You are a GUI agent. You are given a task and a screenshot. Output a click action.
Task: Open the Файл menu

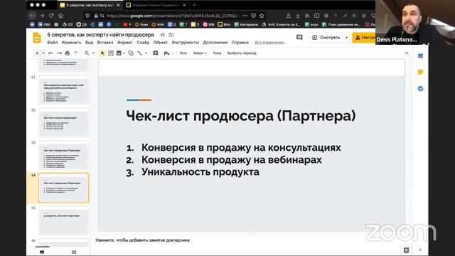tap(52, 43)
